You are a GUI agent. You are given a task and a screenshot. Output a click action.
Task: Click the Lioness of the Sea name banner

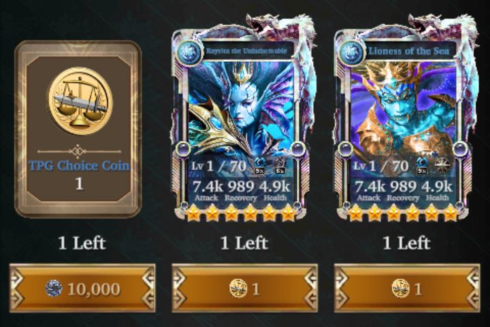(409, 51)
